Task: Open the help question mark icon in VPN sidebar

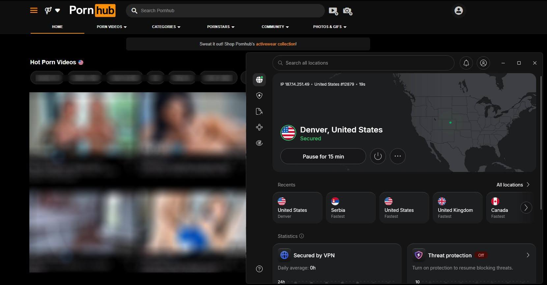Action: (x=259, y=269)
